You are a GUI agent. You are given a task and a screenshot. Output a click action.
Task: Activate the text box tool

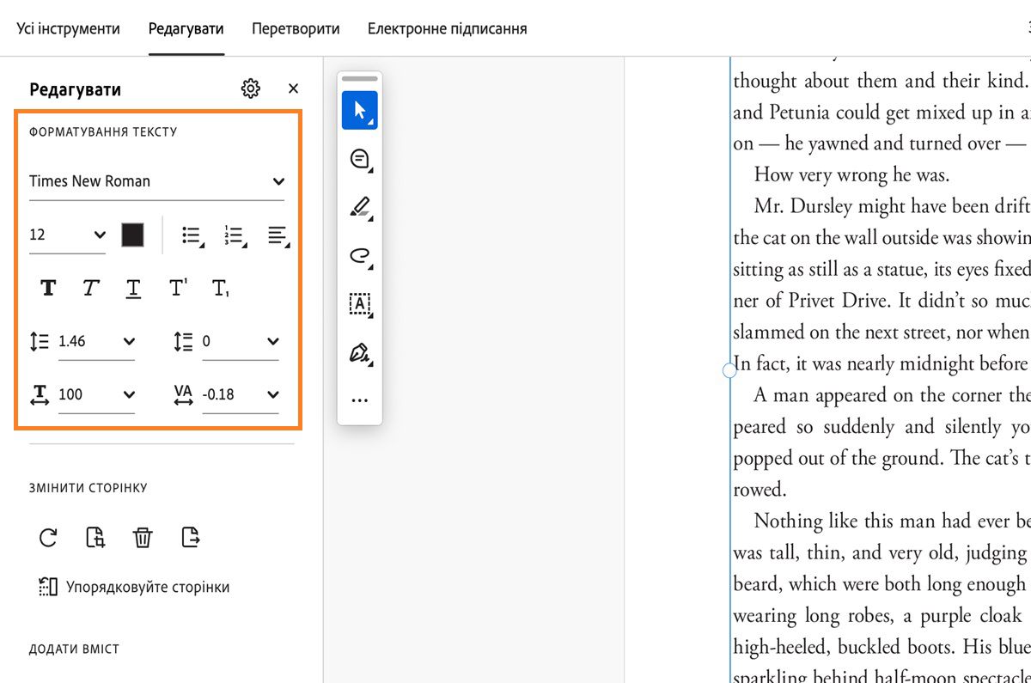click(360, 303)
